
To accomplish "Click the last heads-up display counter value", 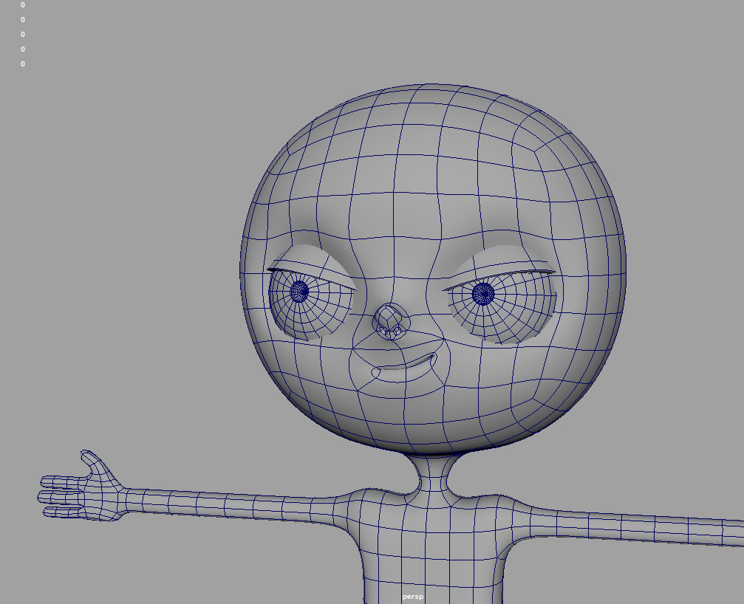I will pyautogui.click(x=22, y=64).
